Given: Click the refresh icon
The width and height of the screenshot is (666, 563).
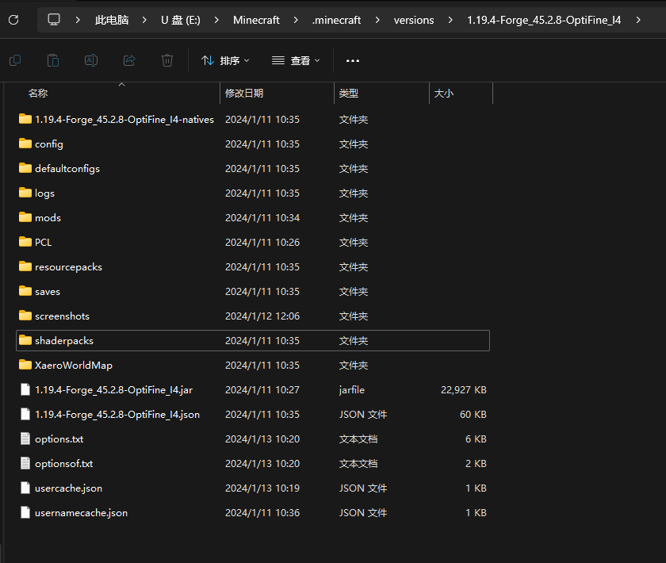Looking at the screenshot, I should (x=13, y=20).
